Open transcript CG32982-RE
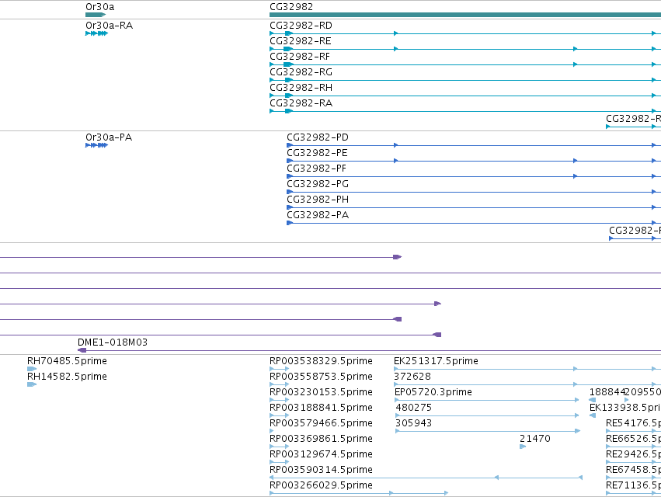 click(x=301, y=41)
